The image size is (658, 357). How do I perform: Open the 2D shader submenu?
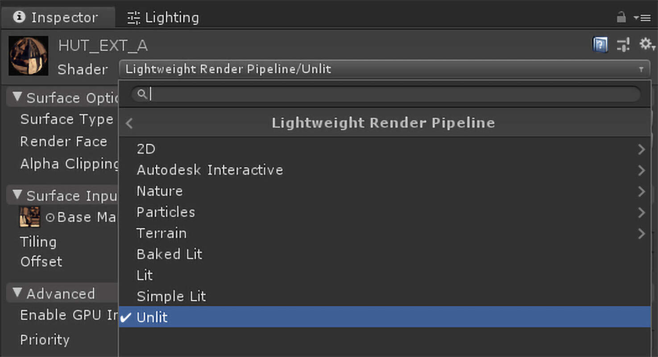point(146,149)
